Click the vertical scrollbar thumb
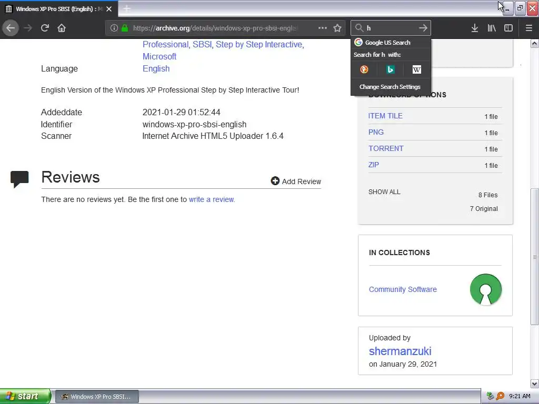539x404 pixels. [x=535, y=257]
